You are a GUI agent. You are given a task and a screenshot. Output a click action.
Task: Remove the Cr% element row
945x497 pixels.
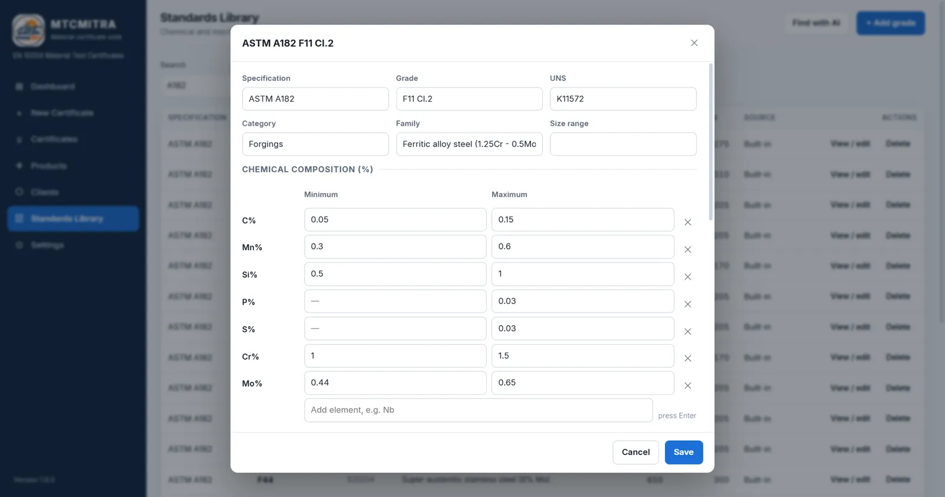(x=687, y=358)
